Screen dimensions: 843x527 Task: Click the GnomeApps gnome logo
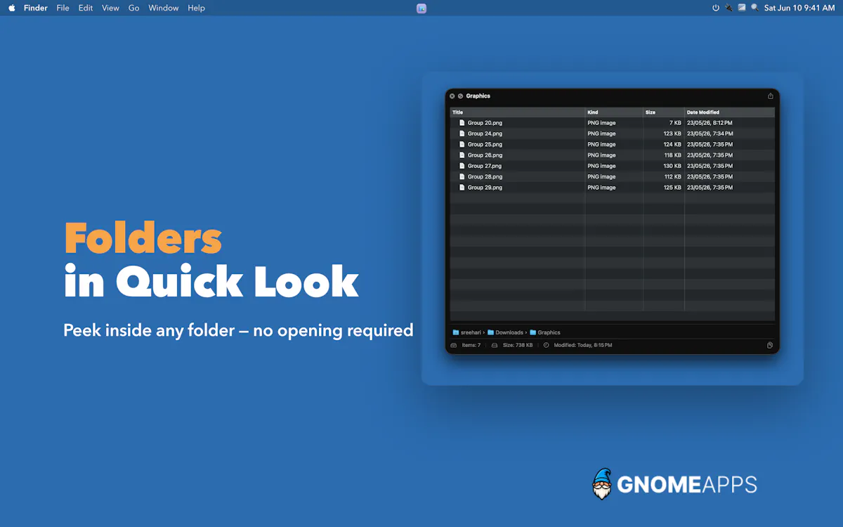coord(602,484)
